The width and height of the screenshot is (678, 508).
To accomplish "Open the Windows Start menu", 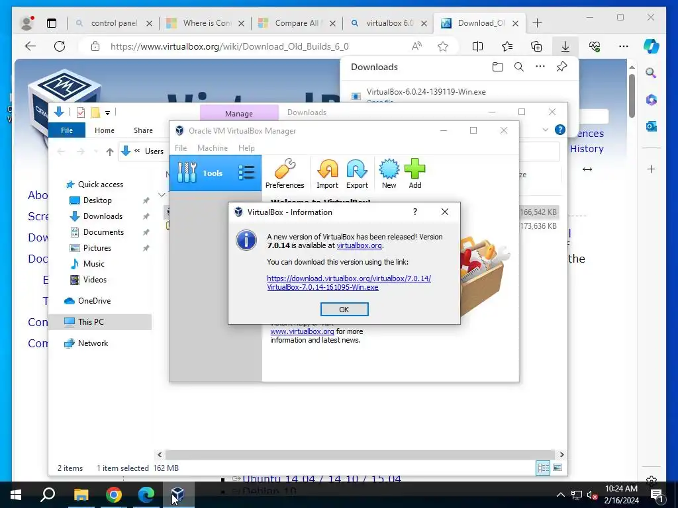I will point(16,495).
